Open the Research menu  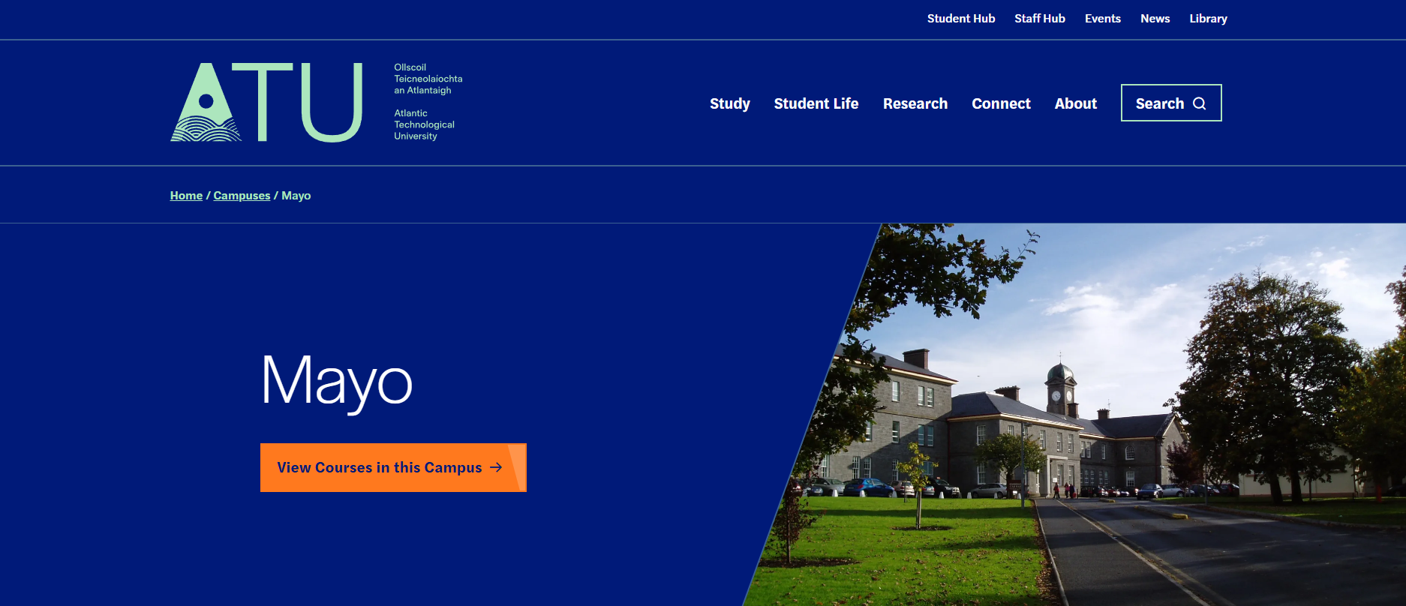[x=915, y=103]
